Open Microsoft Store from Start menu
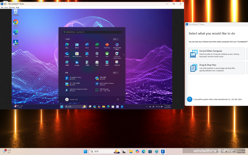248x155 pixels. click(x=77, y=54)
